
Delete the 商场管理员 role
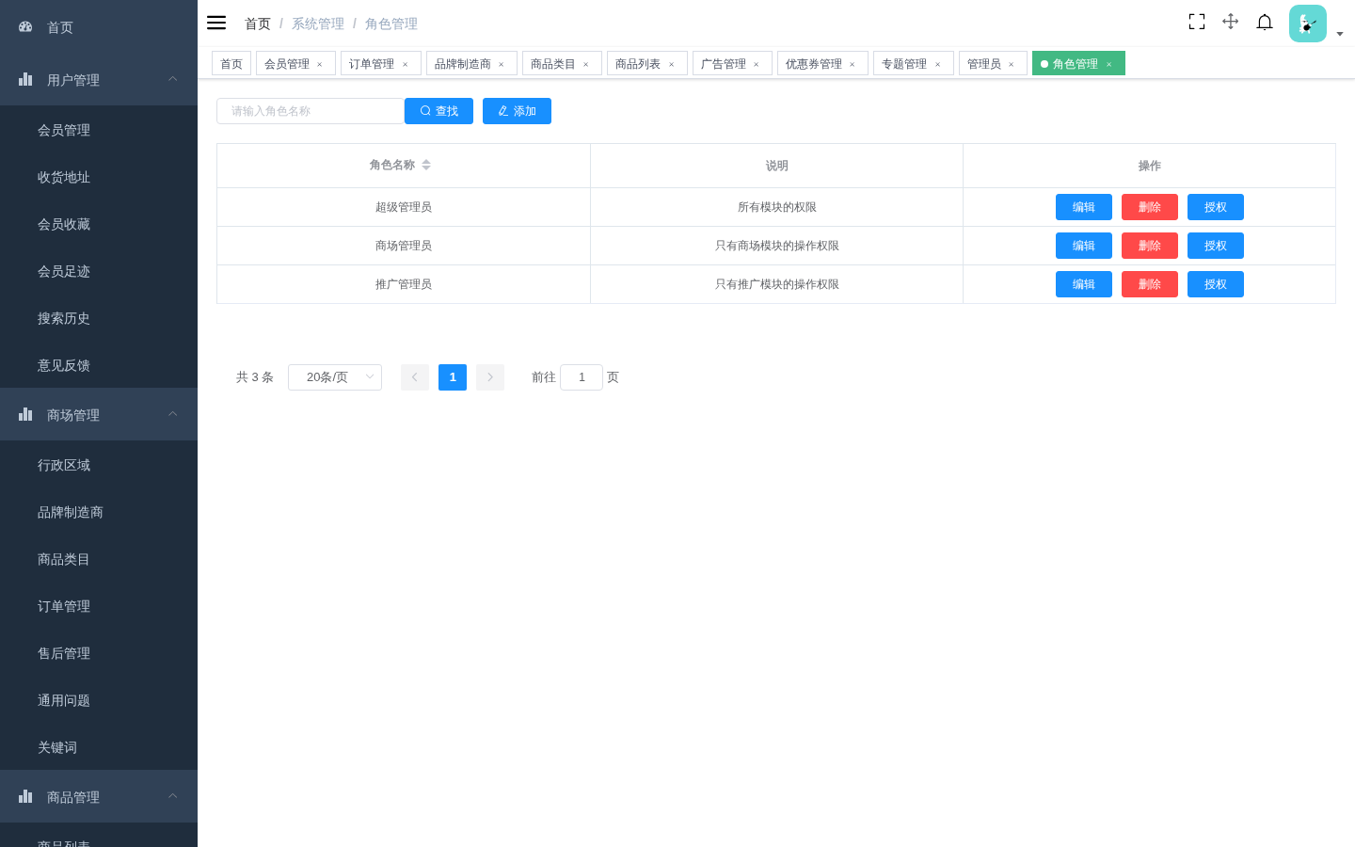point(1150,246)
